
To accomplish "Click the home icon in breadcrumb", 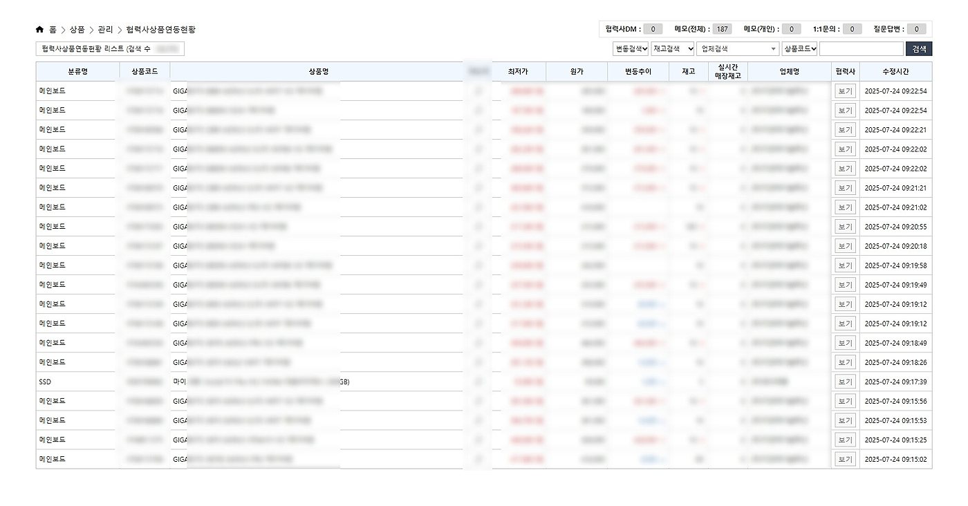I will [39, 30].
